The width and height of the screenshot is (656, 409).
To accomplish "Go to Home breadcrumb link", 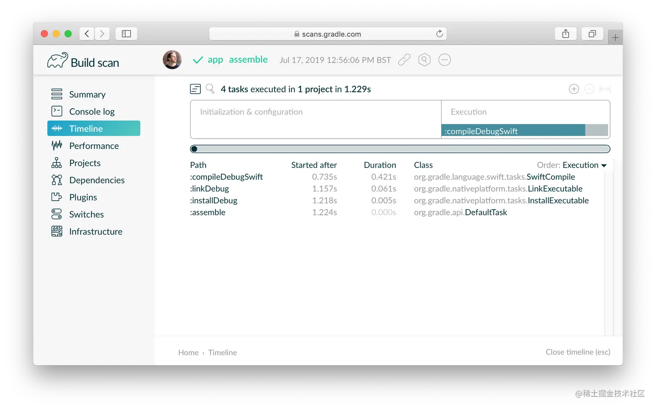I will point(188,353).
